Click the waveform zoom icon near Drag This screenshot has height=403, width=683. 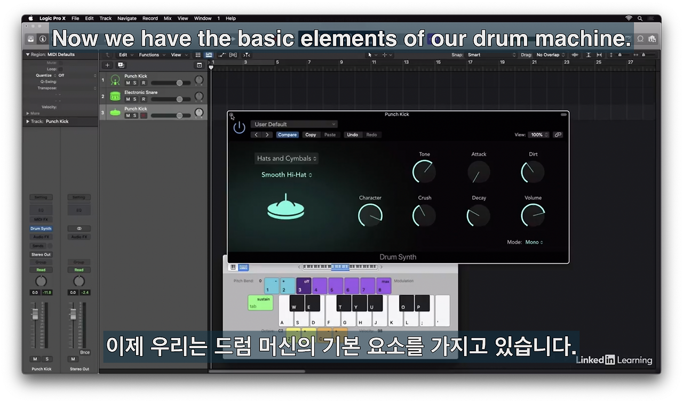pyautogui.click(x=575, y=55)
